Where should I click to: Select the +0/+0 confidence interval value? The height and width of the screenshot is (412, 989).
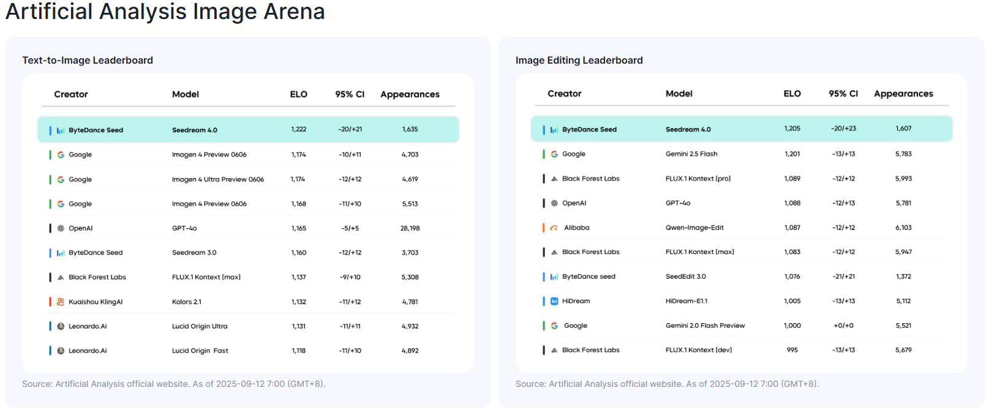tap(844, 326)
